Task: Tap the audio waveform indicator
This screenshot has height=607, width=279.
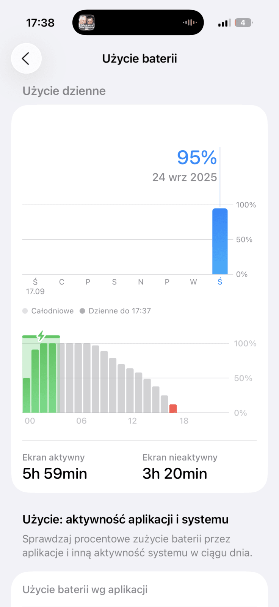Action: [x=190, y=23]
